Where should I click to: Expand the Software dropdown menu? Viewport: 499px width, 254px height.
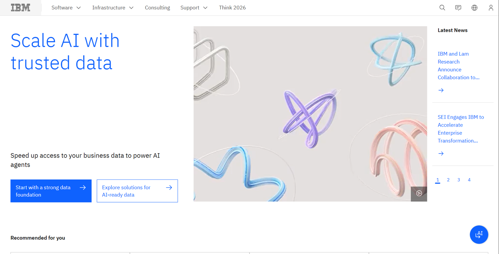click(x=66, y=7)
